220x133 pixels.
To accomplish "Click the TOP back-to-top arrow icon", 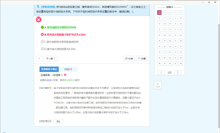I will tap(158, 85).
